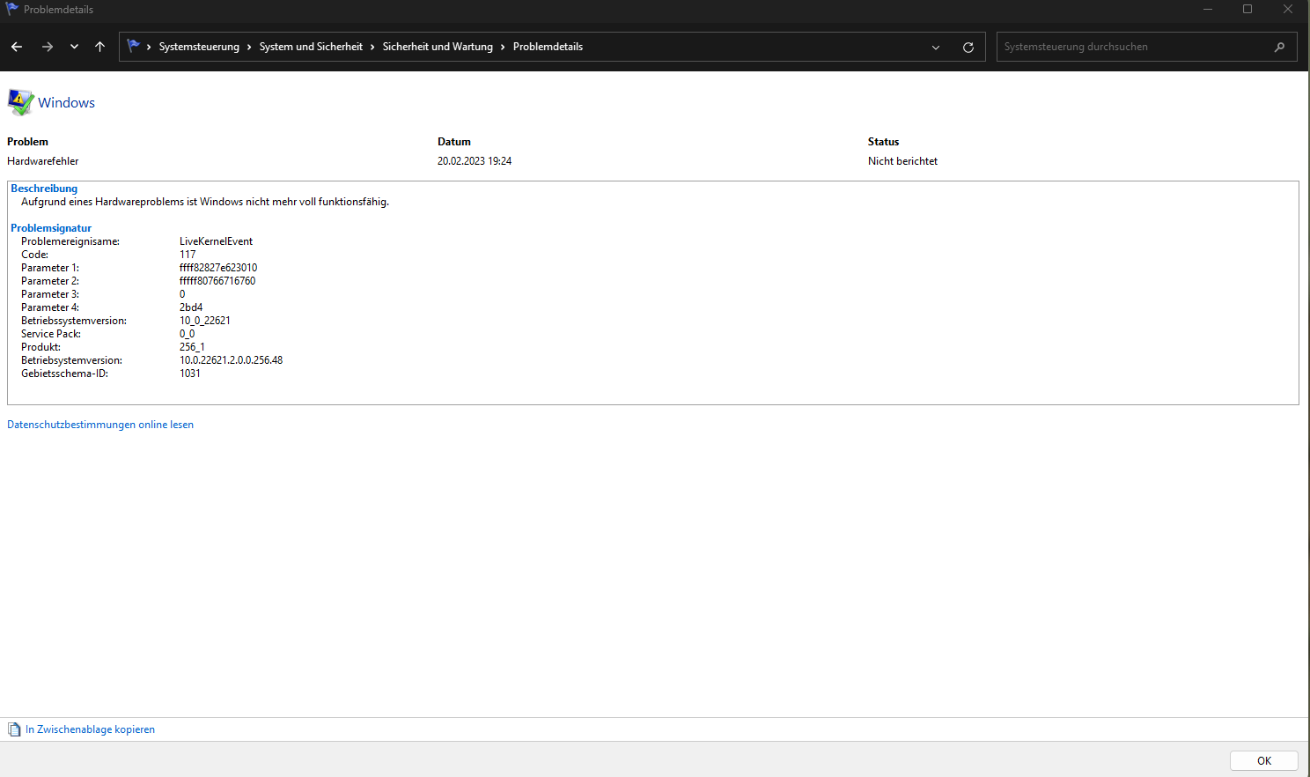Viewport: 1310px width, 777px height.
Task: Click the Produkt value 256_1
Action: pyautogui.click(x=192, y=347)
